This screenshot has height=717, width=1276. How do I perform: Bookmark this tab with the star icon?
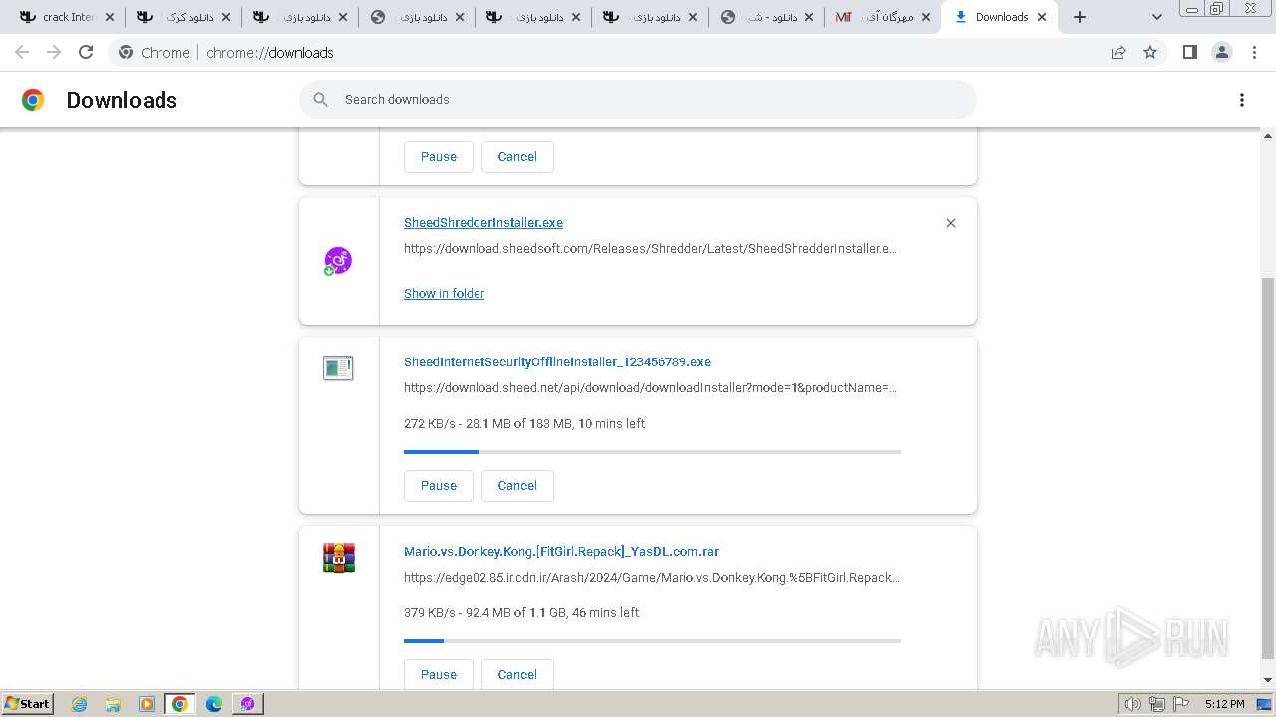pyautogui.click(x=1150, y=52)
